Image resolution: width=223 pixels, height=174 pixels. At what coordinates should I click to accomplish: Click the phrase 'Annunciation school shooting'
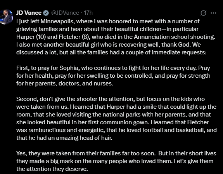pyautogui.click(x=174, y=37)
